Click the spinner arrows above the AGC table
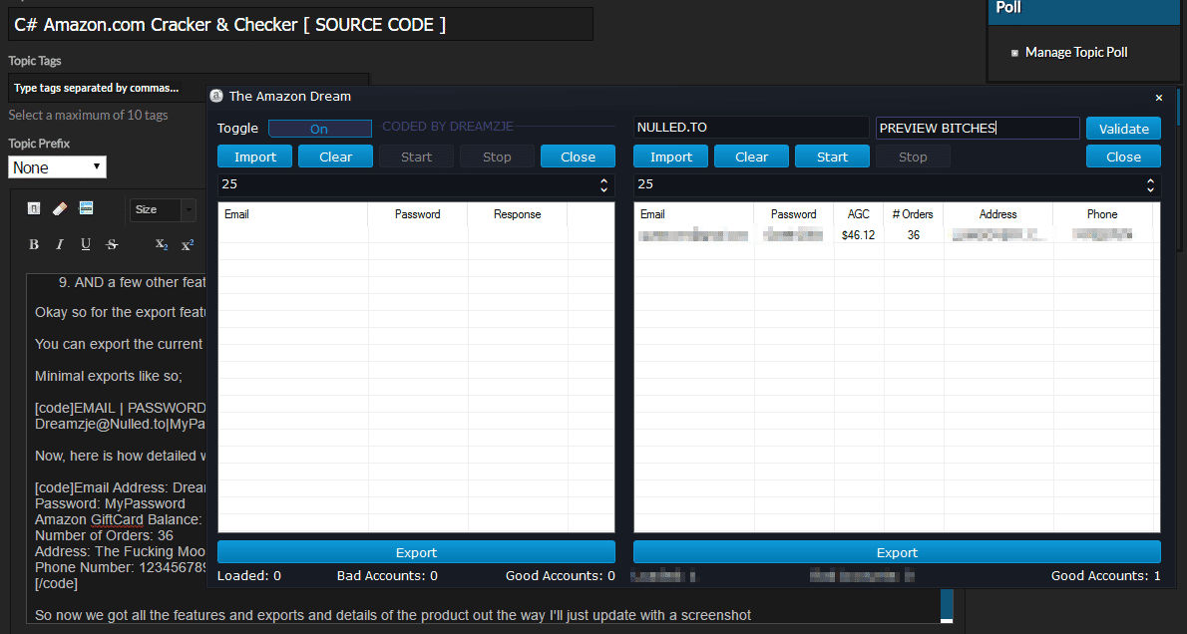 (1150, 184)
